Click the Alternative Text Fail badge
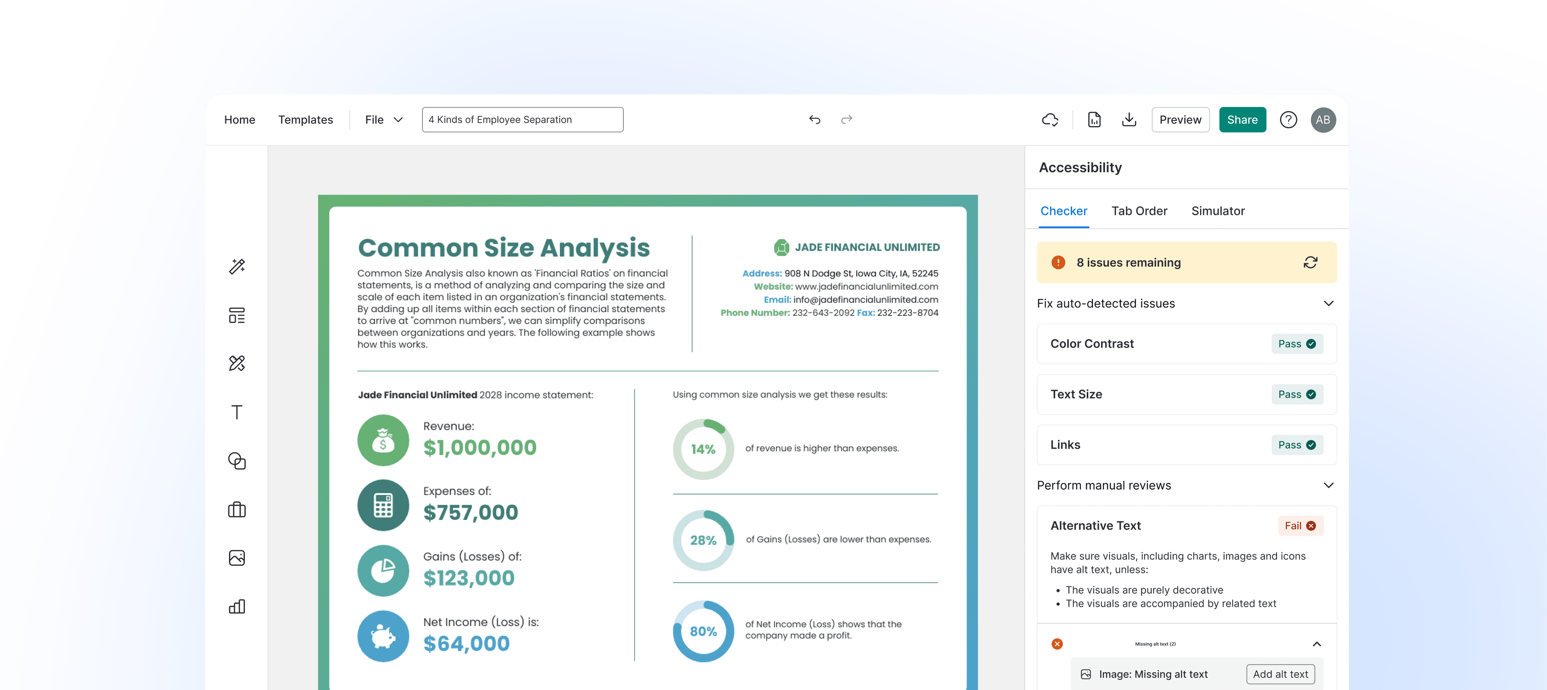The width and height of the screenshot is (1547, 690). 1300,525
